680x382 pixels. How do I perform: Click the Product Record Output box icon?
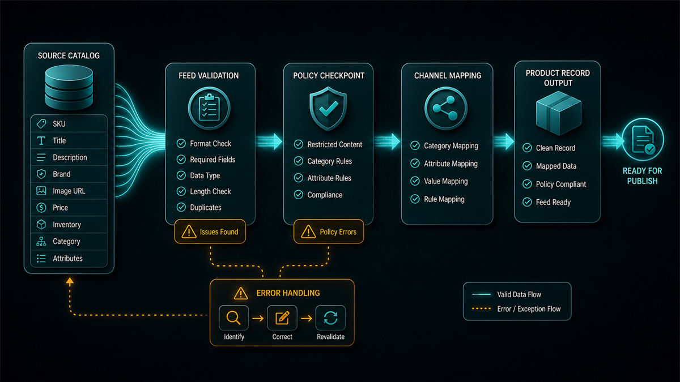tap(558, 113)
